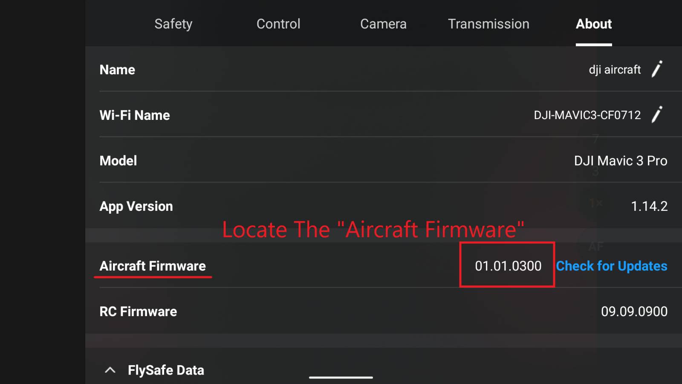Tap the dji aircraft name value
Screen dimensions: 682x384
615,70
